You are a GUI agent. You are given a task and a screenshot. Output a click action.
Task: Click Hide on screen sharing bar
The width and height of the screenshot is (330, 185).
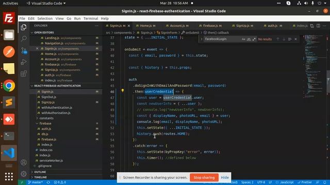point(225,177)
